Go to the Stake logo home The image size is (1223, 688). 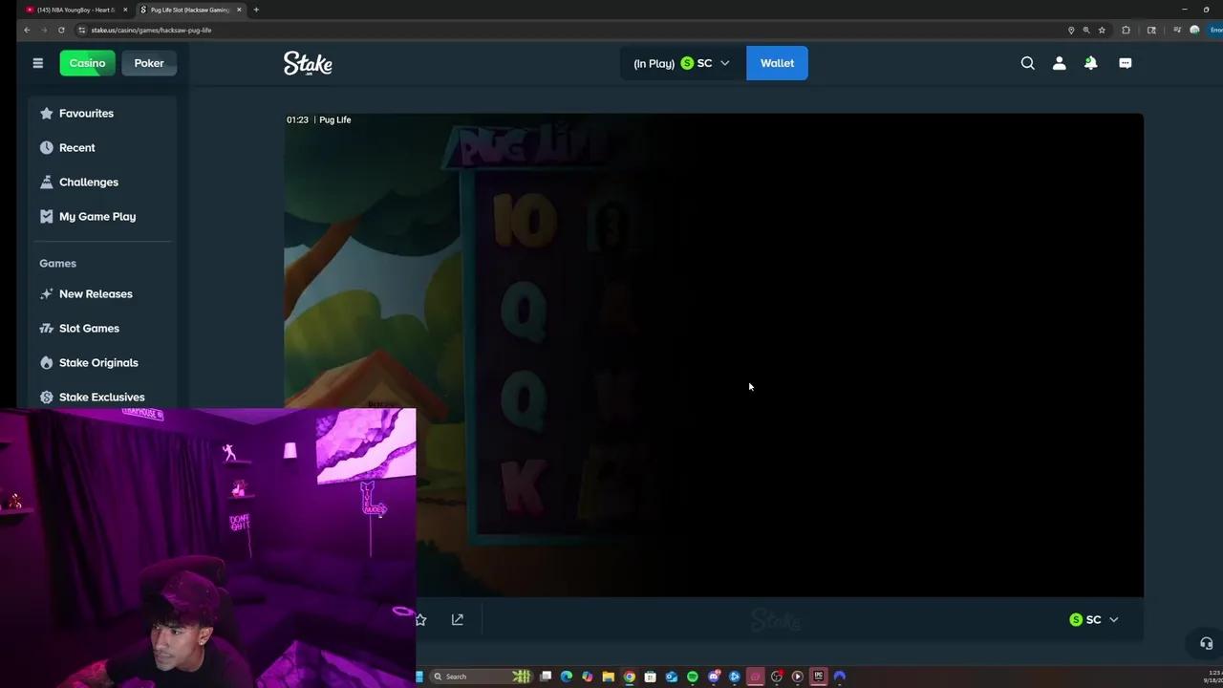[308, 63]
